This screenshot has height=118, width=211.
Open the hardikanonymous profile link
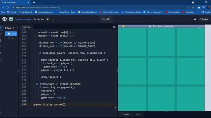click(23, 19)
